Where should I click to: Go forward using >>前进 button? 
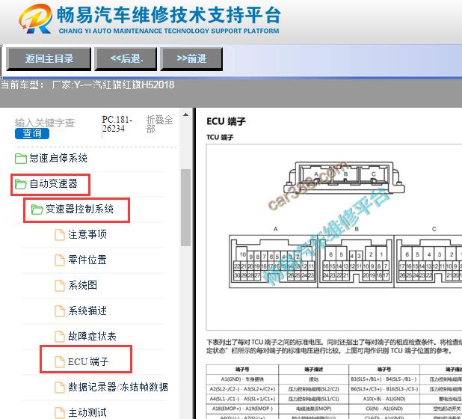click(x=191, y=58)
